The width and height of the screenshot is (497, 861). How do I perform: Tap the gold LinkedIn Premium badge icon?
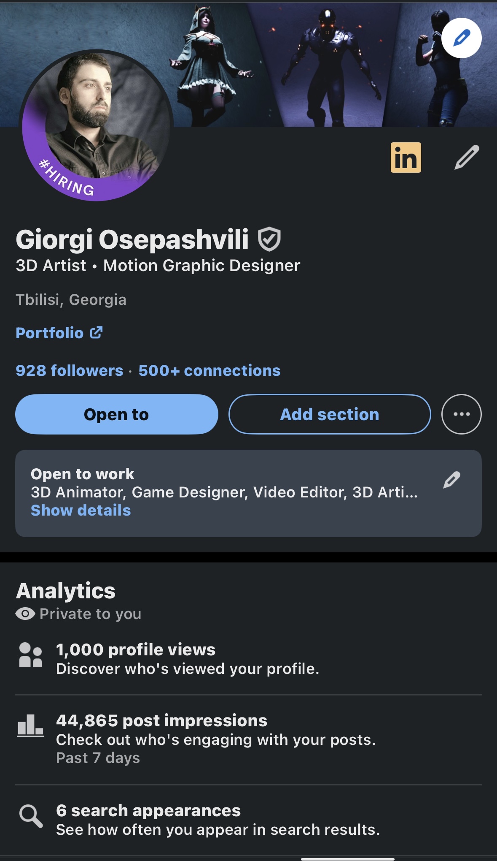coord(406,158)
